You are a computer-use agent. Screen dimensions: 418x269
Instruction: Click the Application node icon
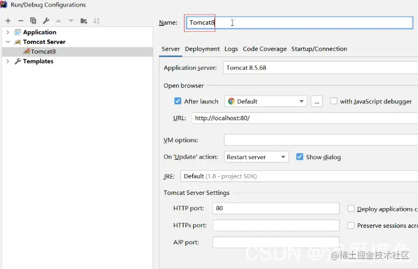pyautogui.click(x=18, y=32)
